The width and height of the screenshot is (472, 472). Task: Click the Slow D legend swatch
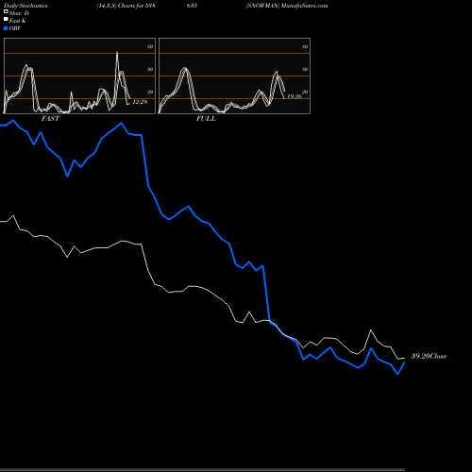(6, 11)
